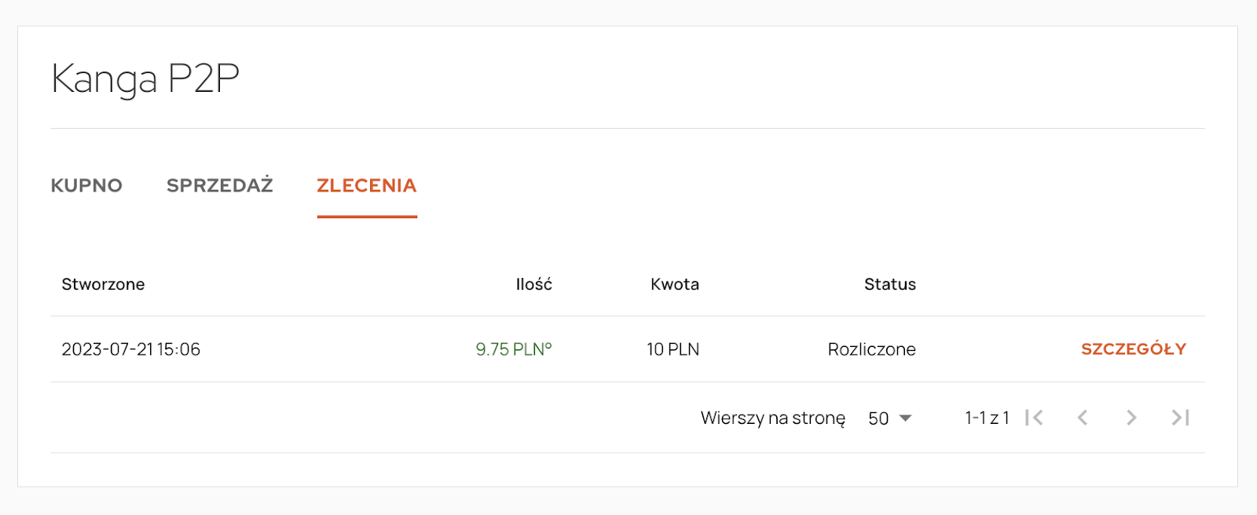Click the 10 PLN amount cell
The width and height of the screenshot is (1257, 515).
pos(672,349)
